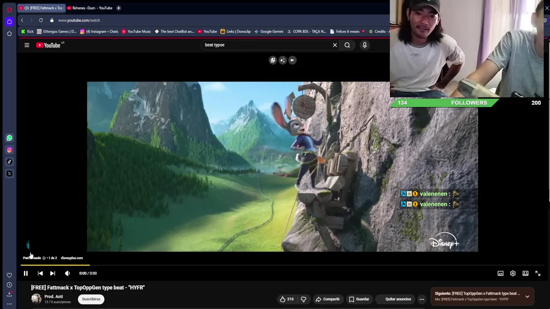Click the ad info icon beside Patrocinado
Viewport: 550px width, 309px height.
[x=44, y=258]
